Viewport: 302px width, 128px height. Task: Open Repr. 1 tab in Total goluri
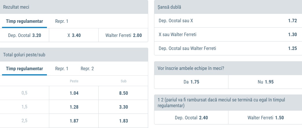(x=62, y=69)
